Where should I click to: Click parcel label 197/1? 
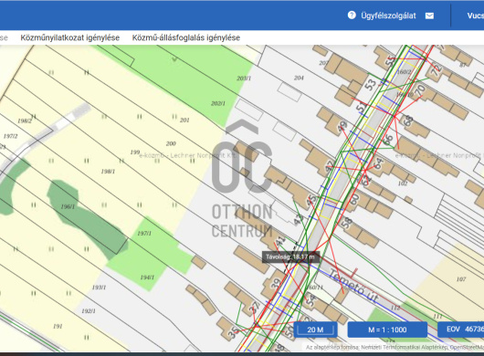coord(144,233)
